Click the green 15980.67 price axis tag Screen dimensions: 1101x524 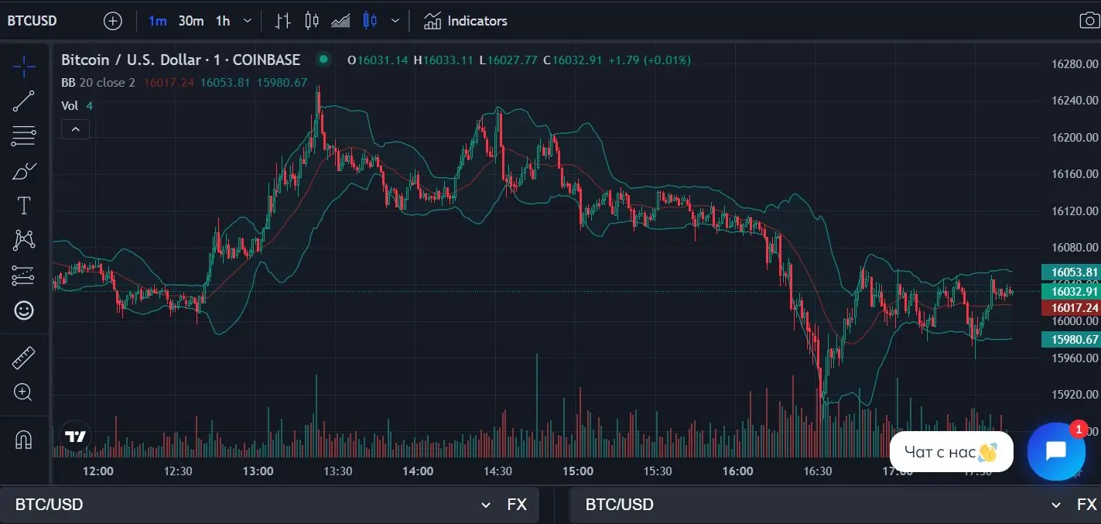pos(1071,339)
